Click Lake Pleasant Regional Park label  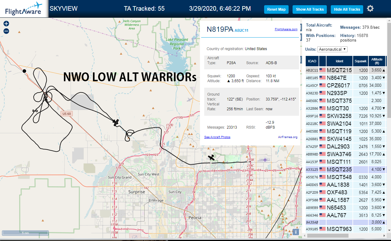pyautogui.click(x=177, y=44)
